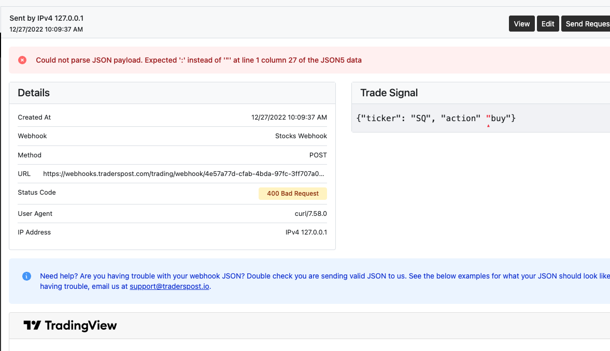This screenshot has width=610, height=351.
Task: Click the "Sent by IPv4 127.0.0.1" title
Action: click(x=47, y=18)
